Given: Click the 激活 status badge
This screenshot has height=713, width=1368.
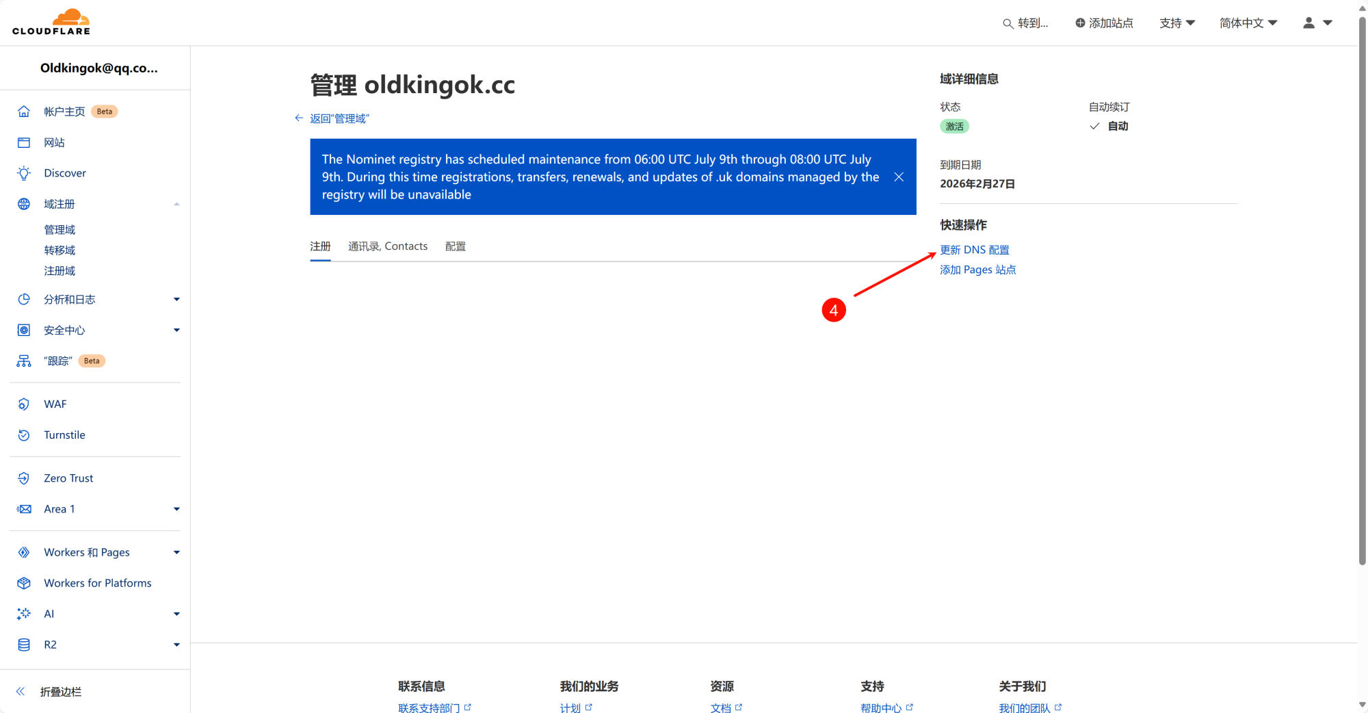Looking at the screenshot, I should 954,126.
